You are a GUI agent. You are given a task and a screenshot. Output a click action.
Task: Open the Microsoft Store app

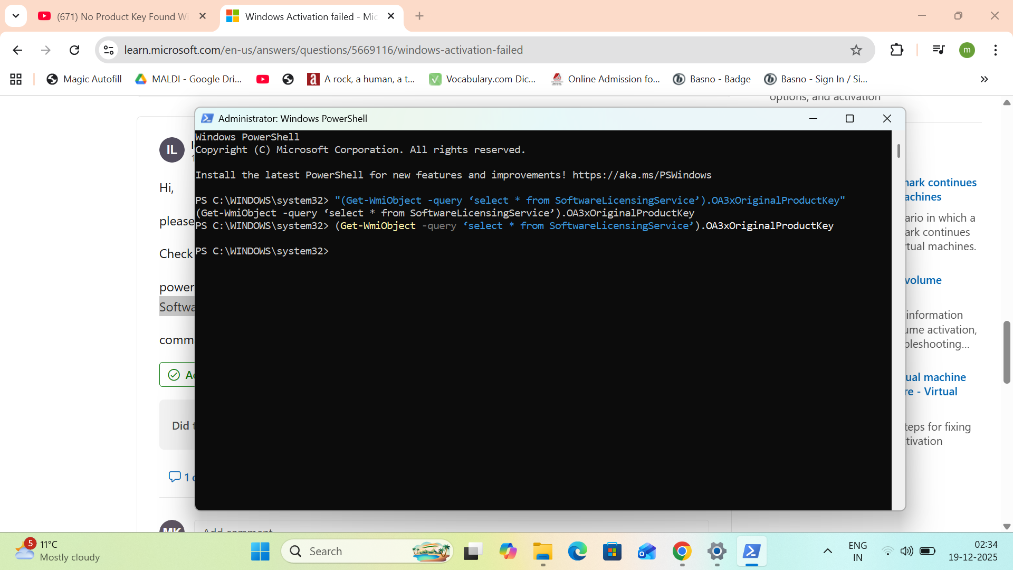(x=612, y=552)
